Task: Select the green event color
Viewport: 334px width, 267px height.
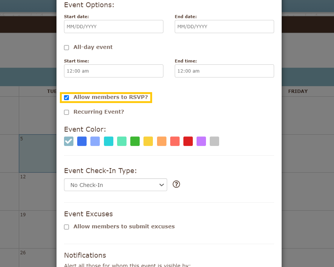Action: click(135, 141)
